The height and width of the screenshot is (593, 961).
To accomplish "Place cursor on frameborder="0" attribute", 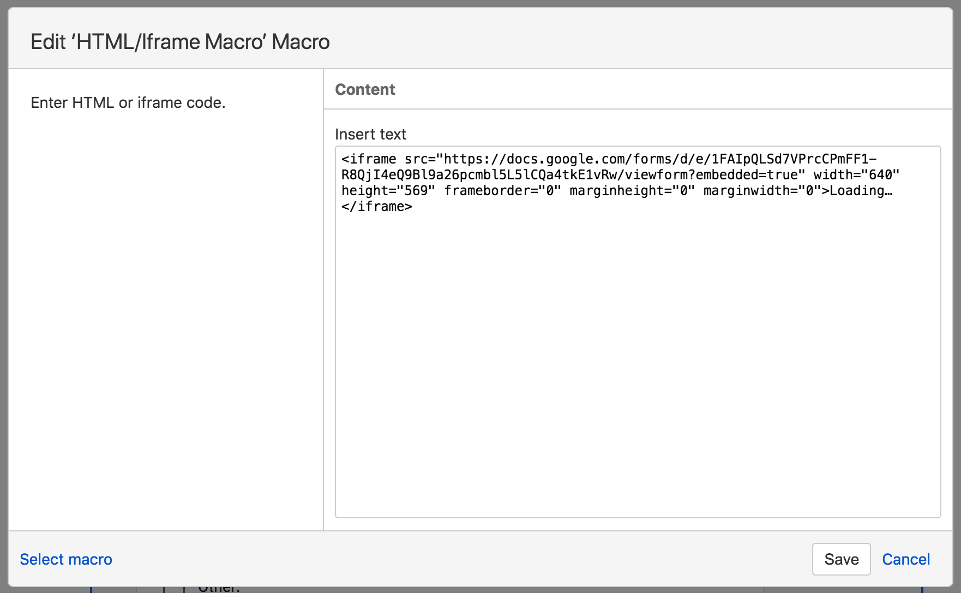I will [502, 191].
